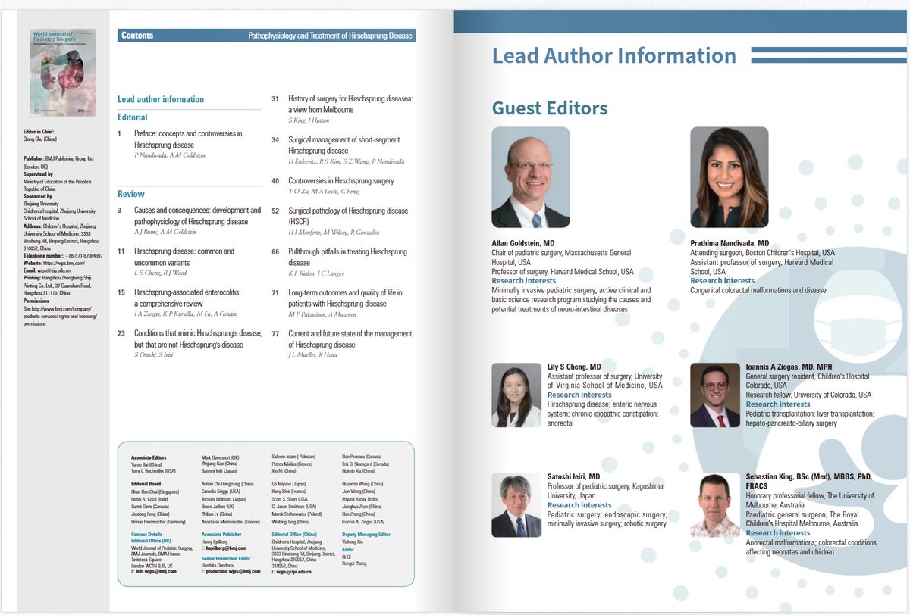Click the name 'Prathima Nandivada, MD'
Viewport: 910px width, 615px height.
point(730,243)
